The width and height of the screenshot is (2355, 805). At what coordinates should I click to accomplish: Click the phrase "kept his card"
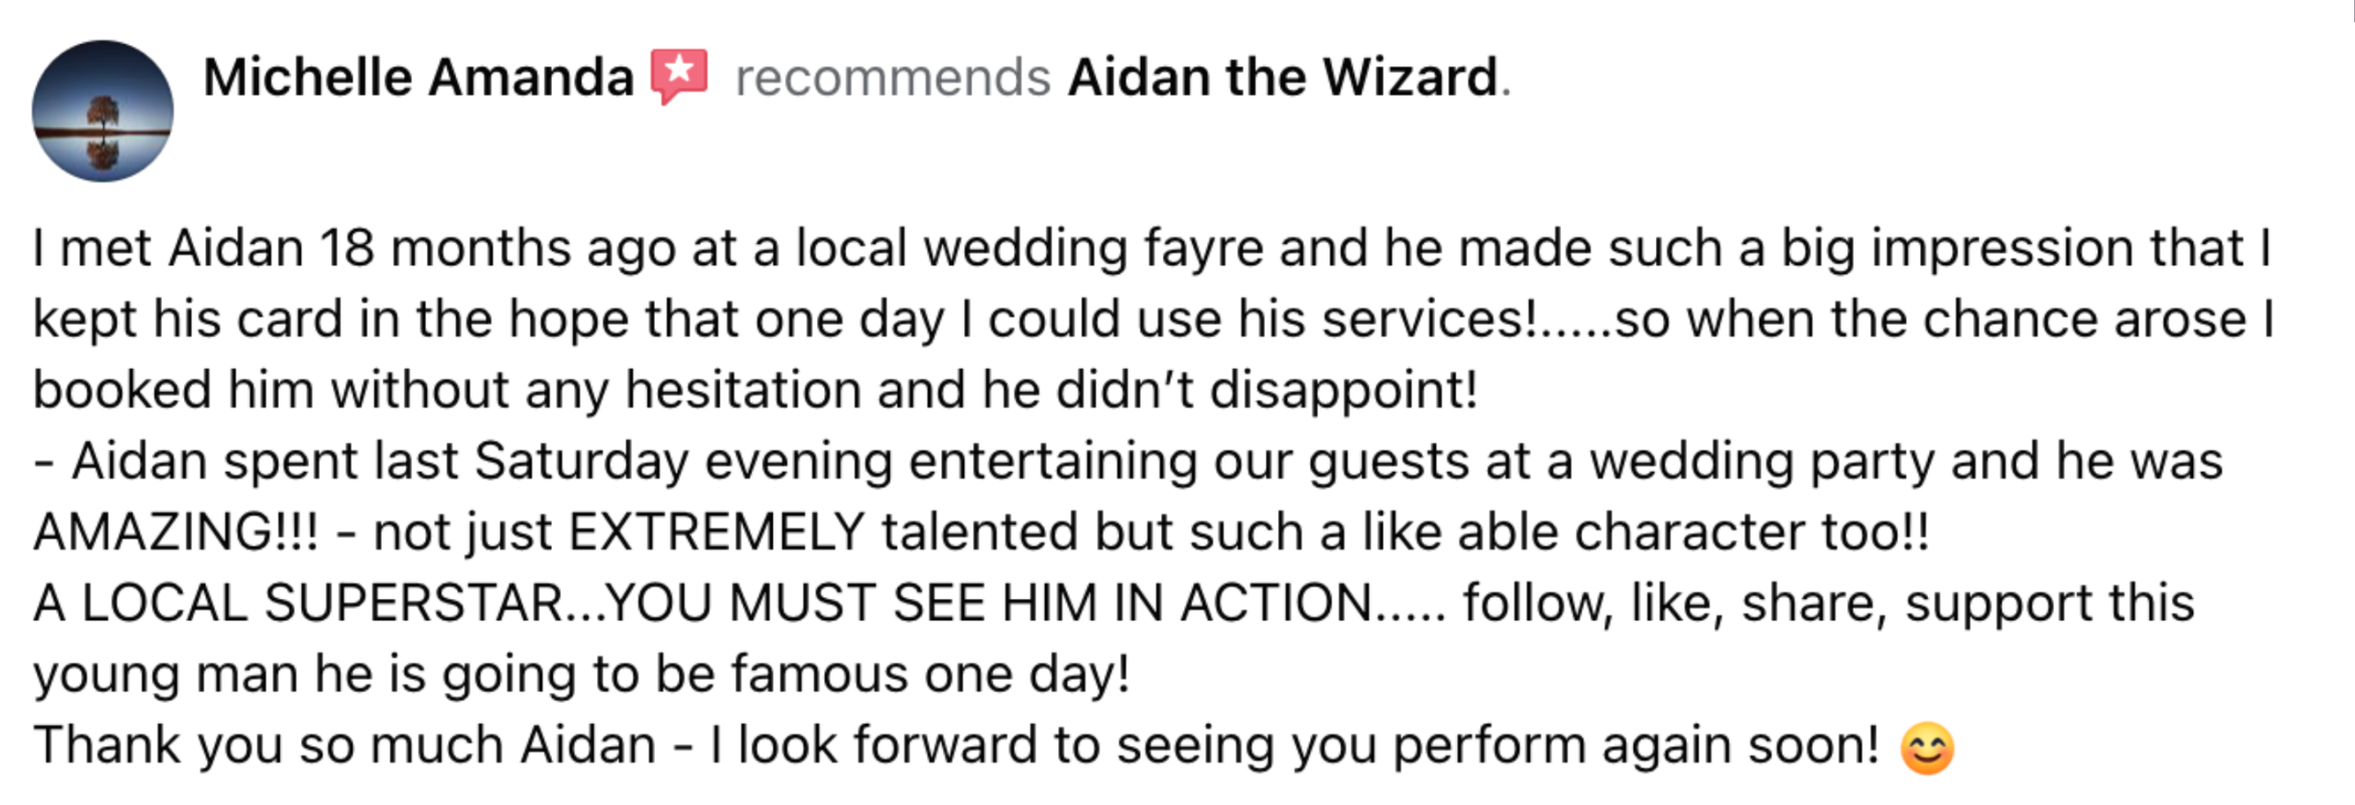[x=188, y=319]
